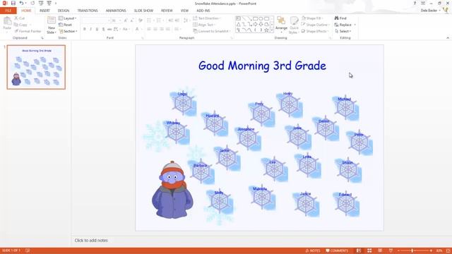Toggle Strikethrough formatting

coord(109,29)
